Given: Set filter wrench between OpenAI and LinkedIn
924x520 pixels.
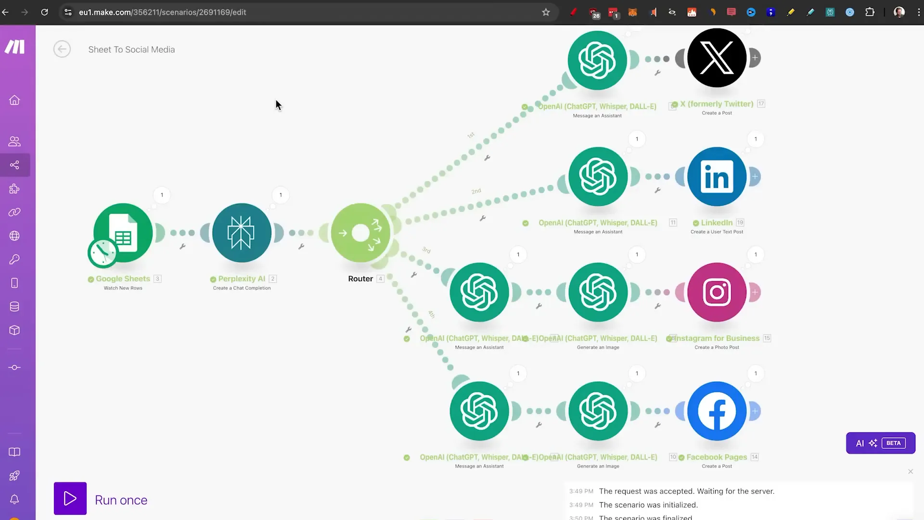Looking at the screenshot, I should (x=657, y=191).
